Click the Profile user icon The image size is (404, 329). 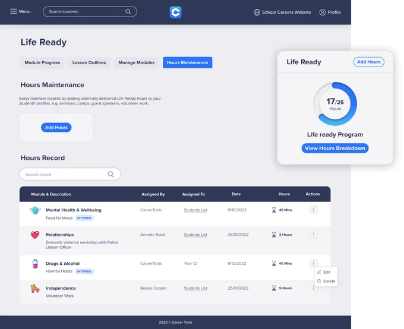(x=323, y=12)
